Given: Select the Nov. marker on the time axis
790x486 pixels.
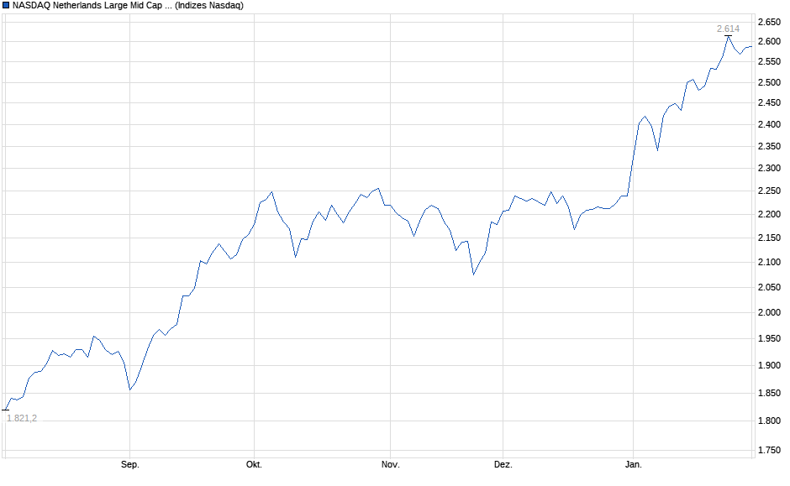Looking at the screenshot, I should click(390, 464).
